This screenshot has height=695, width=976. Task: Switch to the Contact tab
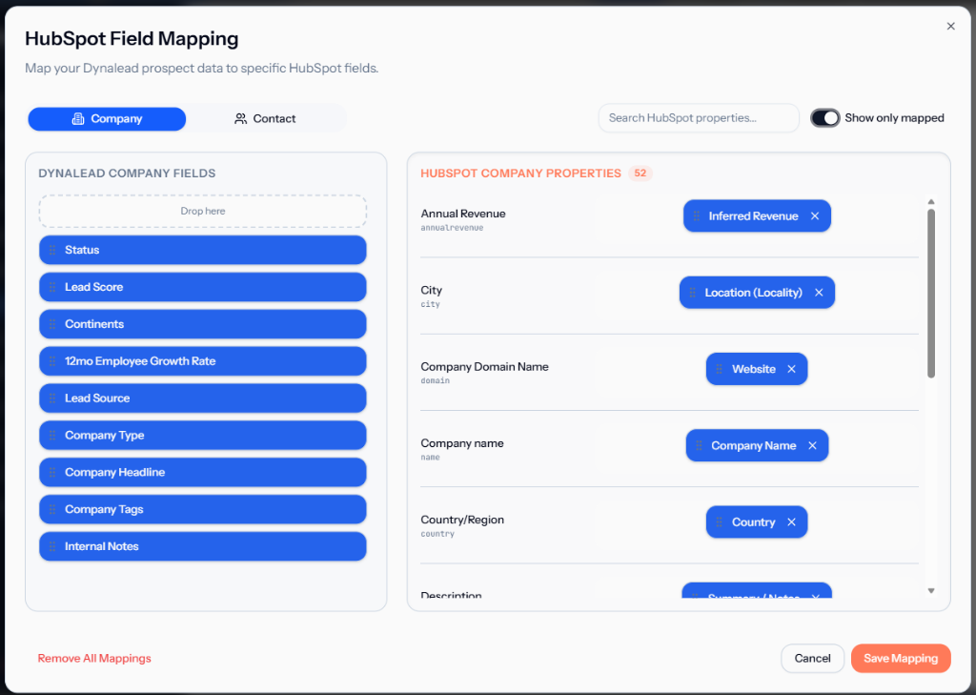click(x=265, y=119)
